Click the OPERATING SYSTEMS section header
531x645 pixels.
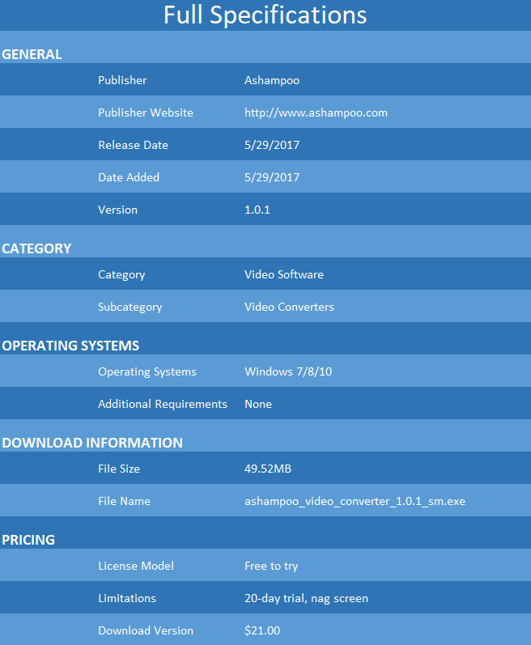(70, 346)
